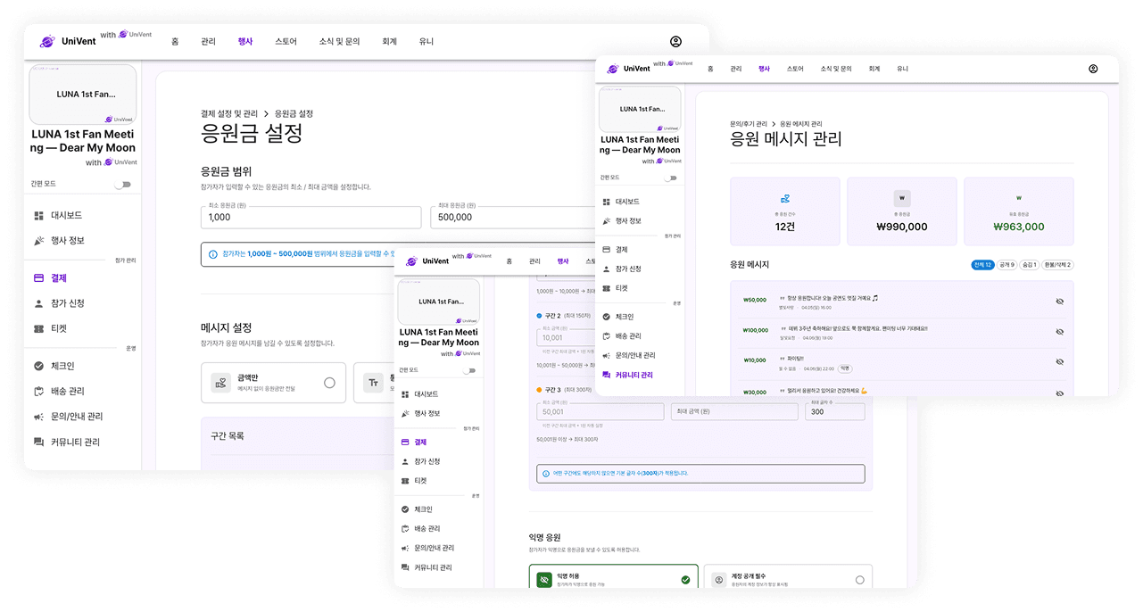1143x612 pixels.
Task: Filter messages by 공개 9 chip
Action: (1006, 265)
